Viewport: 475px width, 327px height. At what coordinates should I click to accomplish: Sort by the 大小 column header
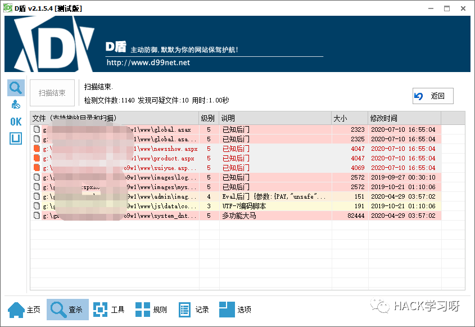click(x=350, y=118)
